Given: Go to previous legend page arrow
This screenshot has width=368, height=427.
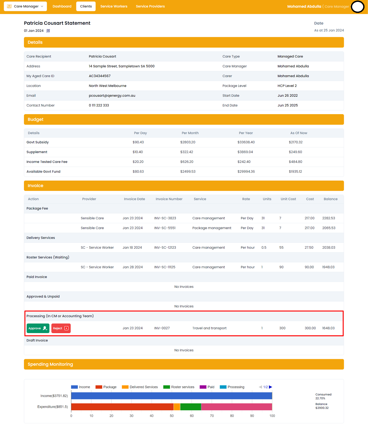Looking at the screenshot, I should [x=260, y=387].
